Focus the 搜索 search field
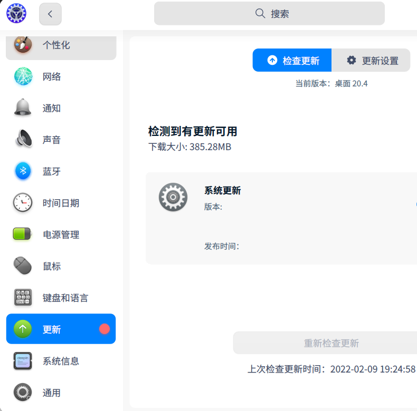The image size is (417, 411). 269,13
